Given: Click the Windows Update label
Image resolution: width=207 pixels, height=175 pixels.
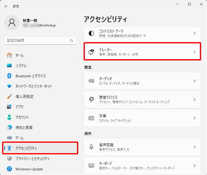Looking at the screenshot, I should pos(29,169).
